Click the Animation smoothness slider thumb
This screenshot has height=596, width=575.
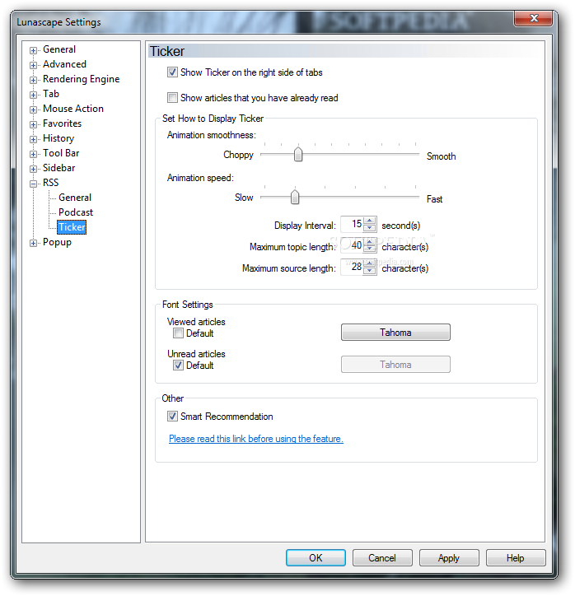tap(298, 154)
